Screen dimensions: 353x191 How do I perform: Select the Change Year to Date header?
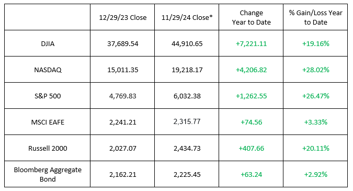pos(251,17)
